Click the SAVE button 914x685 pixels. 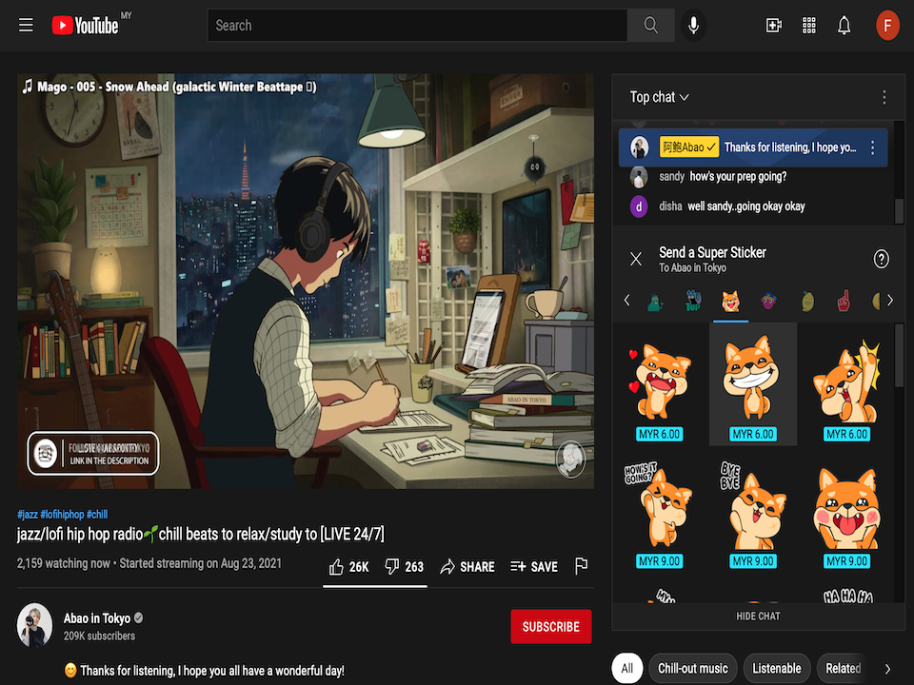(x=534, y=567)
